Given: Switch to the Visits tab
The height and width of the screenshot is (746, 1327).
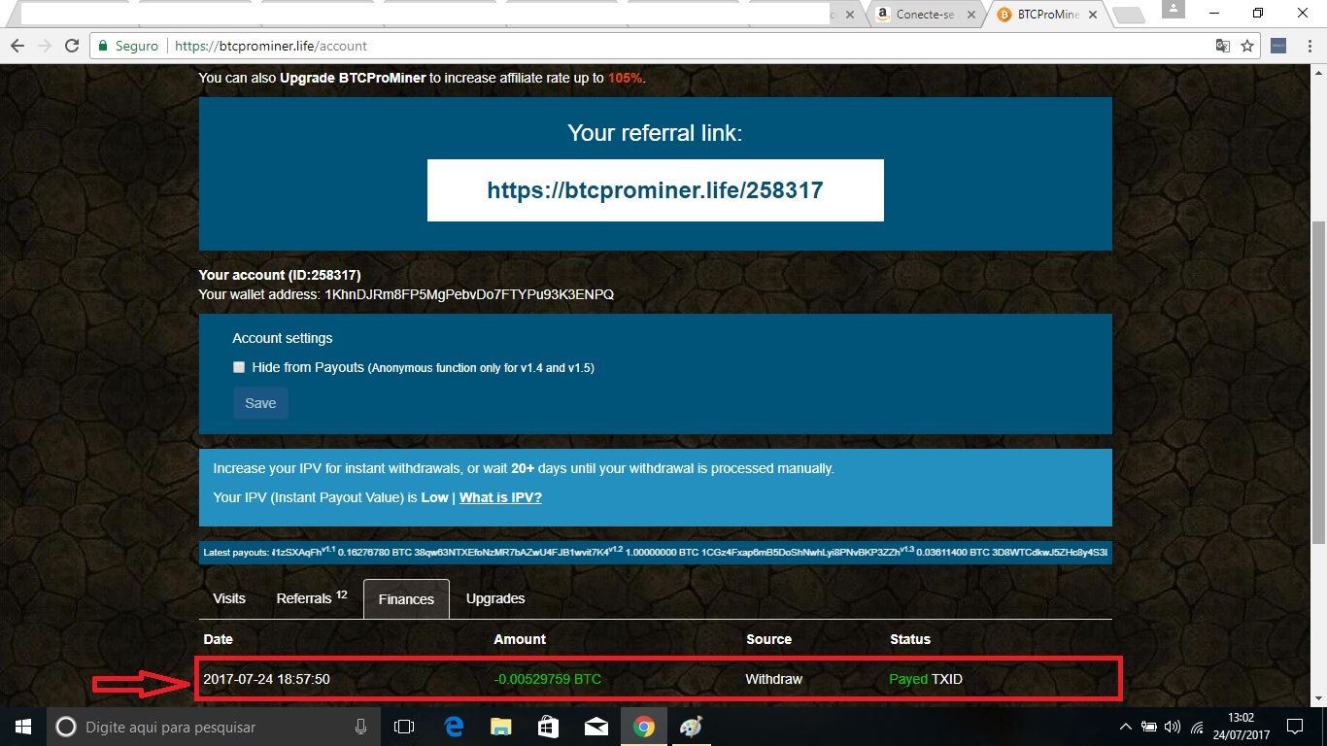Looking at the screenshot, I should click(x=229, y=598).
